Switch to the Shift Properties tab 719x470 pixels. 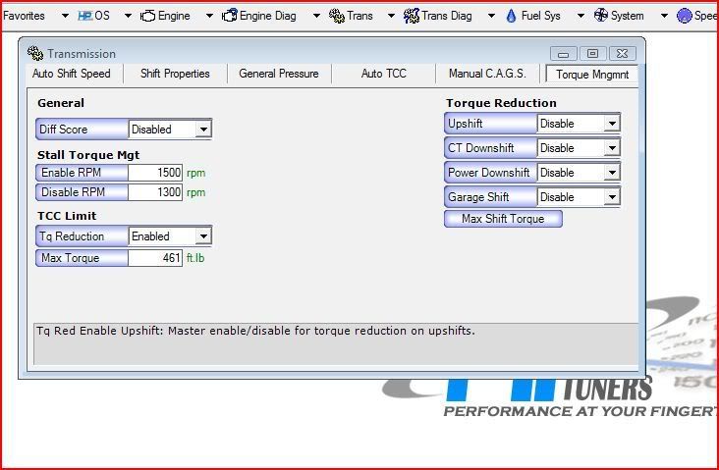175,74
